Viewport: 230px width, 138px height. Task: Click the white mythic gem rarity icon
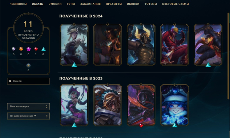tap(14, 49)
